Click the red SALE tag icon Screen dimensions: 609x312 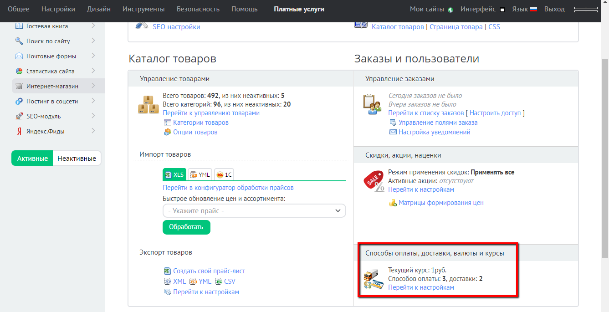373,181
